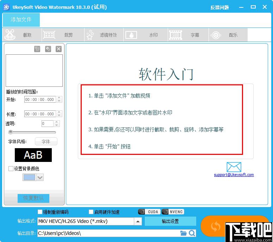Click the speaker music icon
This screenshot has width=273, height=242.
coord(216,35)
